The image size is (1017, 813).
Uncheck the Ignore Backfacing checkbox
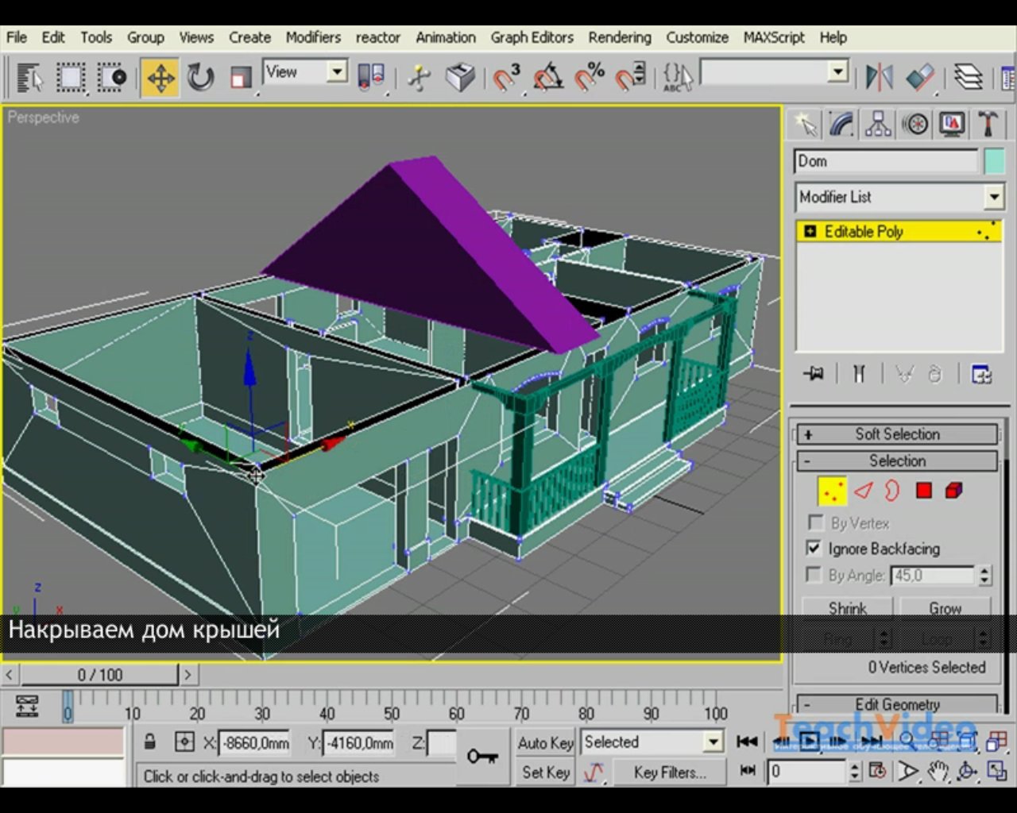pyautogui.click(x=814, y=549)
